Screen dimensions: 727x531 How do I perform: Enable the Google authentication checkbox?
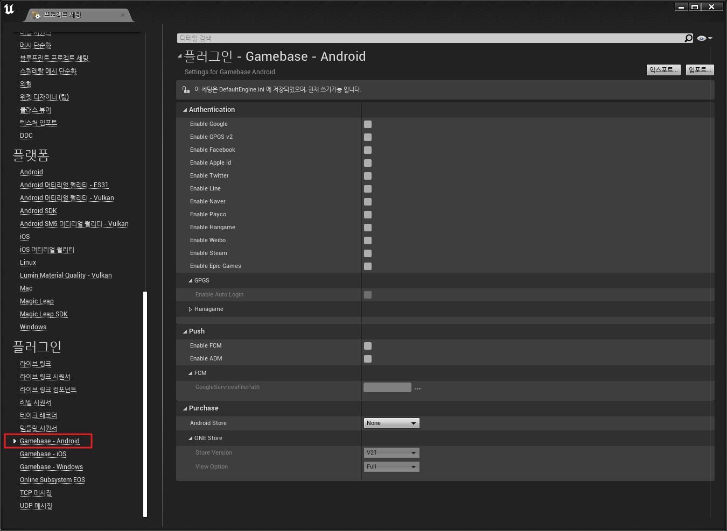click(x=368, y=124)
